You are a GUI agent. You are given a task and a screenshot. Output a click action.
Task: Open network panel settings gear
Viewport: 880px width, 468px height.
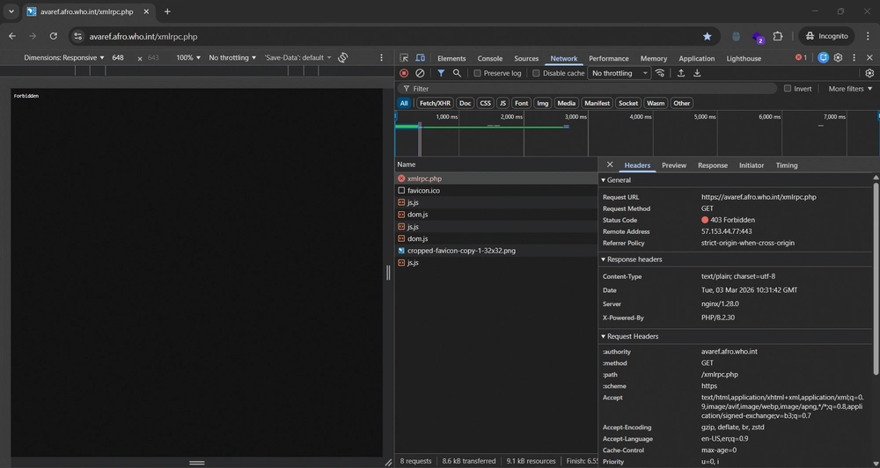click(869, 73)
